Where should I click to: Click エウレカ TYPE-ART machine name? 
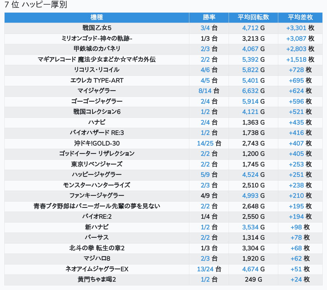97,80
